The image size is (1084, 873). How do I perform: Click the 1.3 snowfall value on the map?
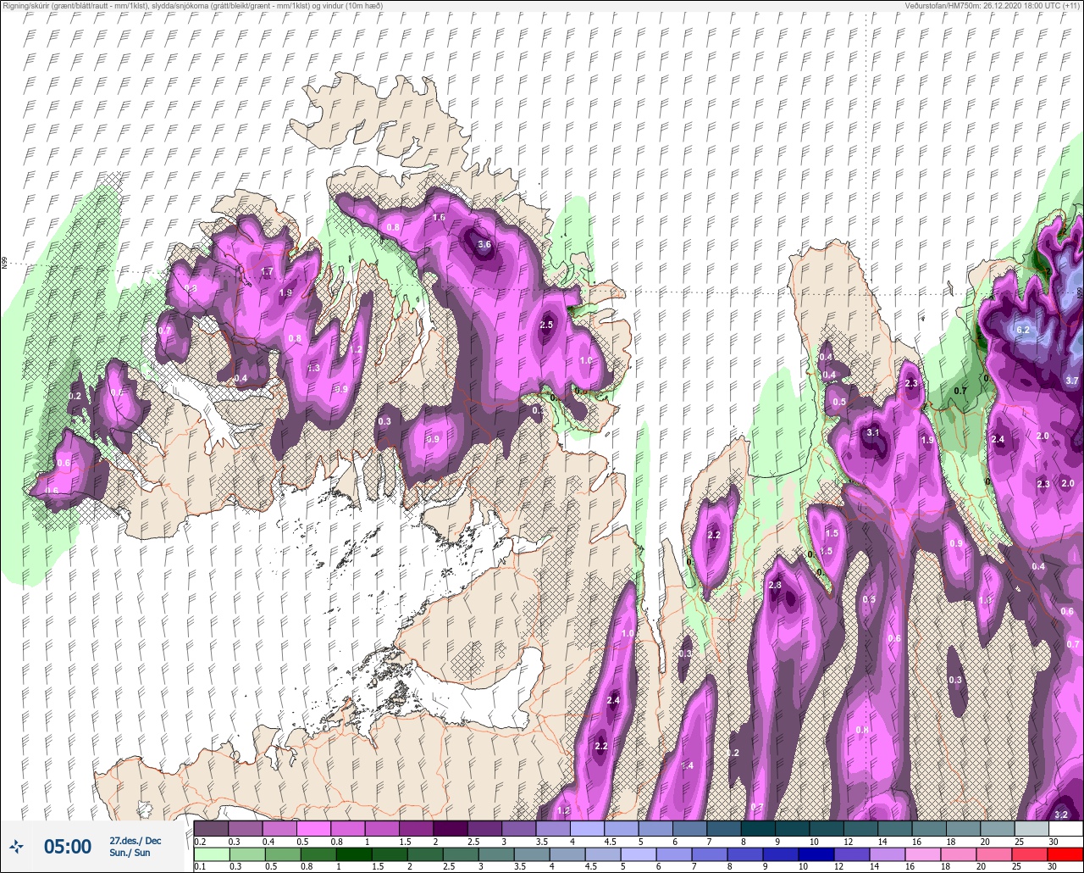click(313, 368)
